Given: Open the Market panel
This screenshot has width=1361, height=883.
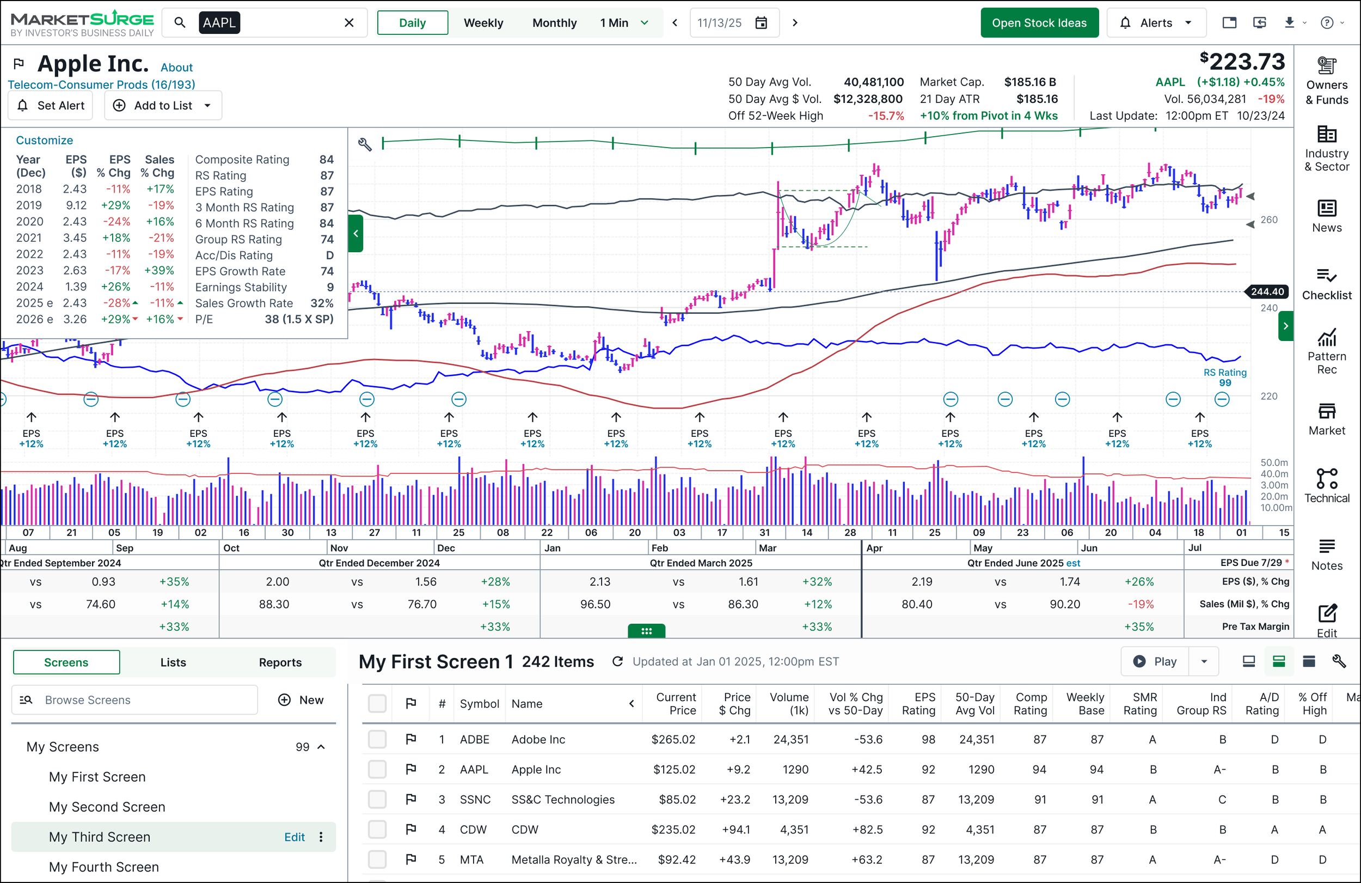Looking at the screenshot, I should click(1326, 419).
